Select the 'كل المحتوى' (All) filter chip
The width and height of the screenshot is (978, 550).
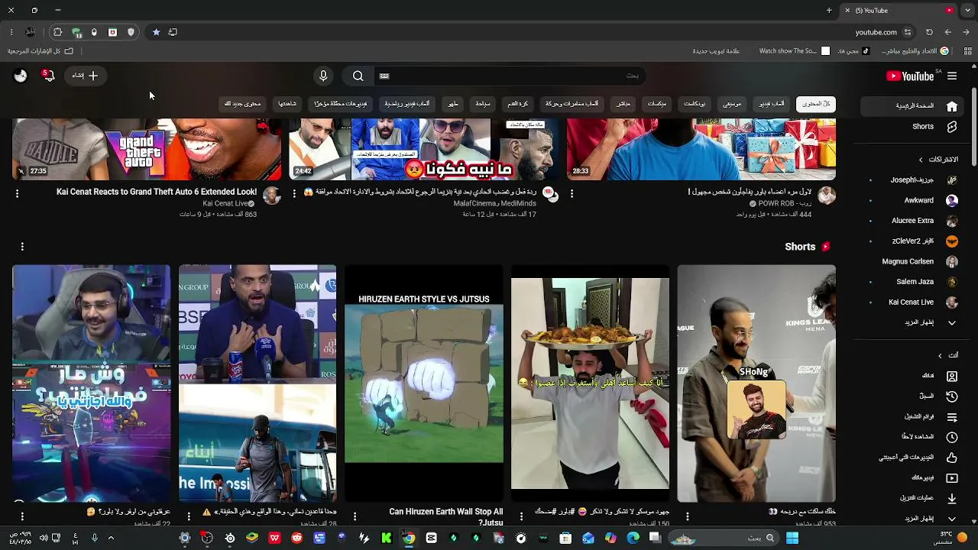(816, 104)
